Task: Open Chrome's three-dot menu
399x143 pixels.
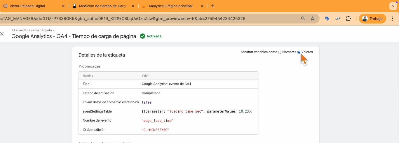Action: (x=393, y=19)
